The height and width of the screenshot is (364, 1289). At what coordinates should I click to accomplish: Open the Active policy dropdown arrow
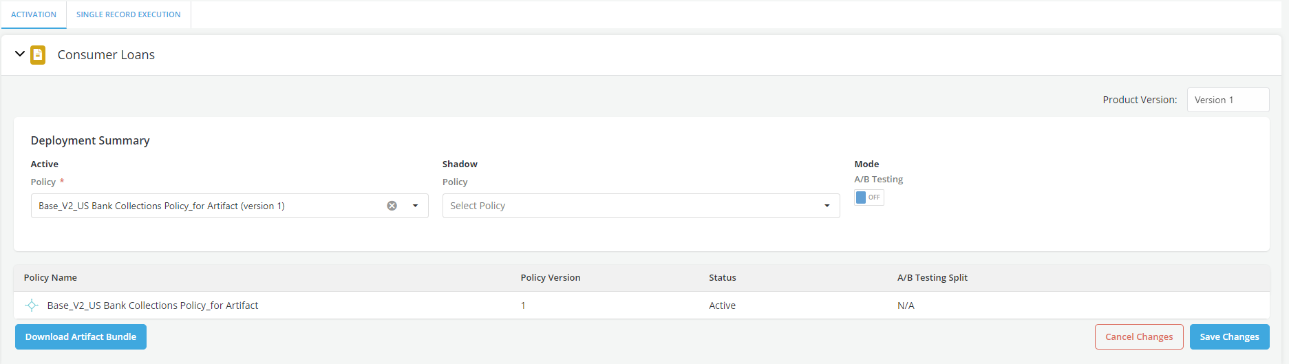tap(415, 206)
